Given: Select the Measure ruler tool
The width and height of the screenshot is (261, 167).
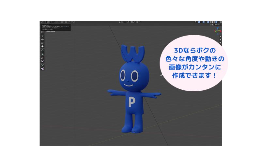Looking at the screenshot, I should coord(42,54).
